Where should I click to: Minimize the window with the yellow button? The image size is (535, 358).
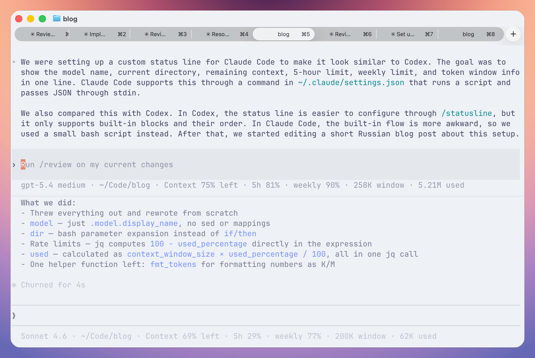[31, 19]
